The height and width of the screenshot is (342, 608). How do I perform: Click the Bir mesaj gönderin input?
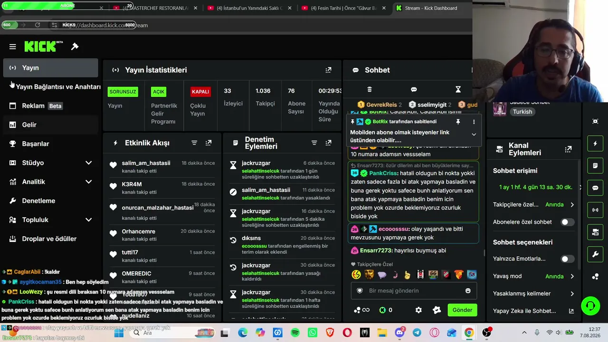click(x=414, y=291)
